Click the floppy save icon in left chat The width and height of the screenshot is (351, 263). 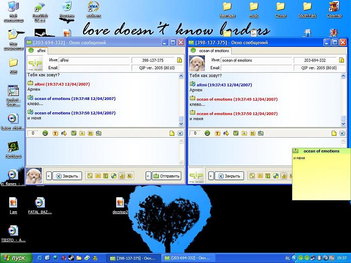tap(74, 133)
